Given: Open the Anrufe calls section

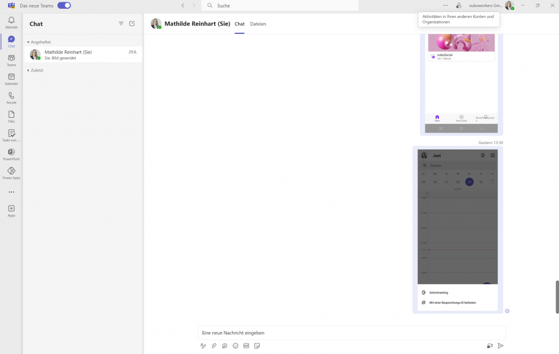Looking at the screenshot, I should [x=11, y=98].
